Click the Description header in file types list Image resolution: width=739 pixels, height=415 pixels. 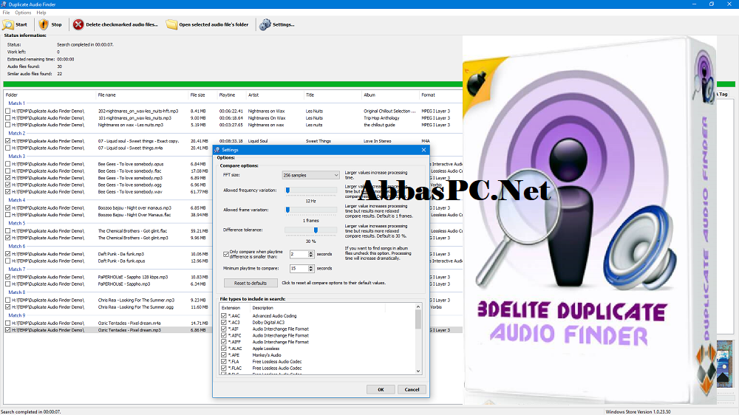tap(262, 308)
